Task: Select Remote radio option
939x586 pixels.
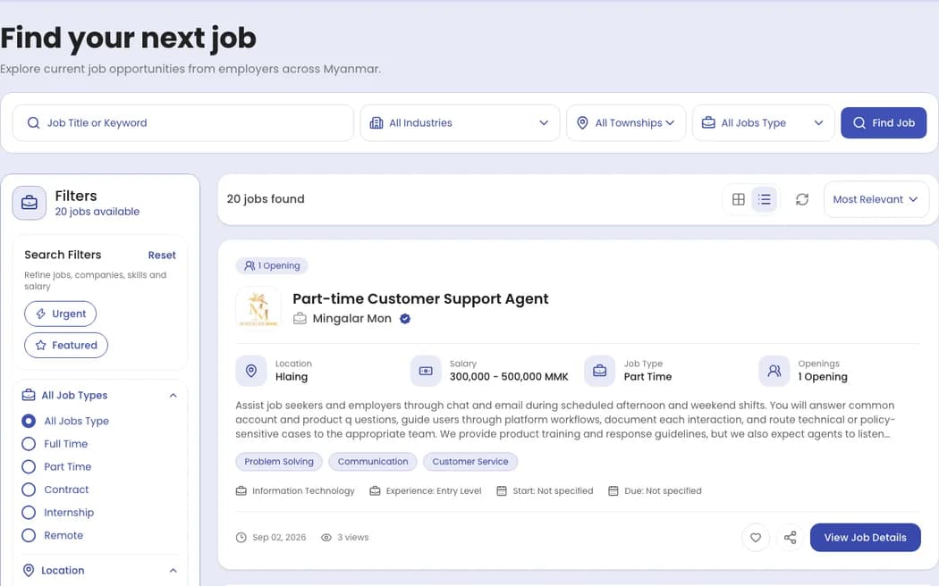Action: click(x=29, y=535)
